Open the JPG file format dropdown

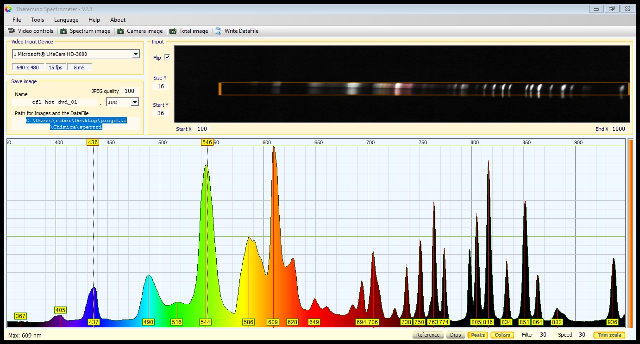point(135,102)
